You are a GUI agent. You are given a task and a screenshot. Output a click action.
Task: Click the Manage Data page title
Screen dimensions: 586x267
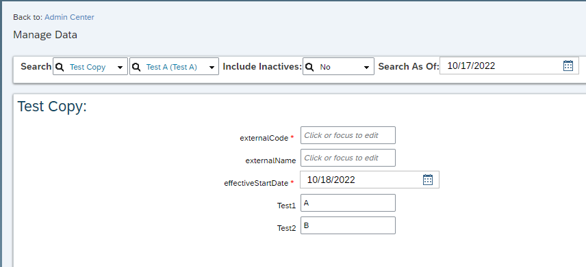45,35
